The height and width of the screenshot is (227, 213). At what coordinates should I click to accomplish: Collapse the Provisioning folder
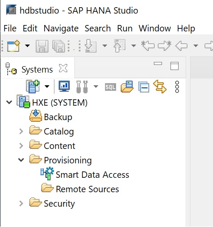(x=21, y=160)
